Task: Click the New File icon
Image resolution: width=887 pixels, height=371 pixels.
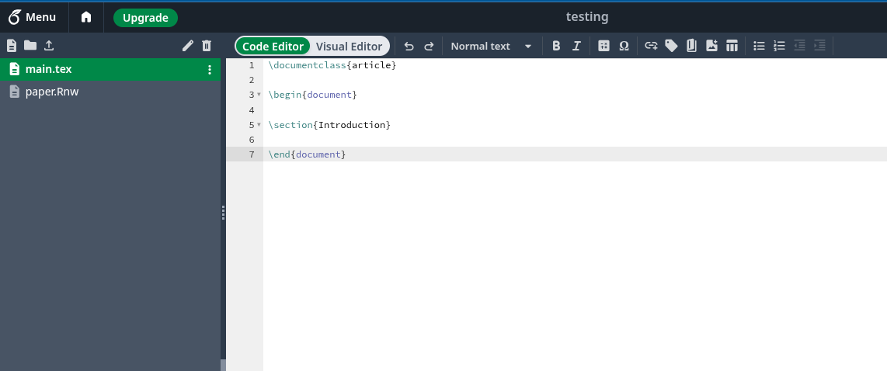Action: click(12, 46)
